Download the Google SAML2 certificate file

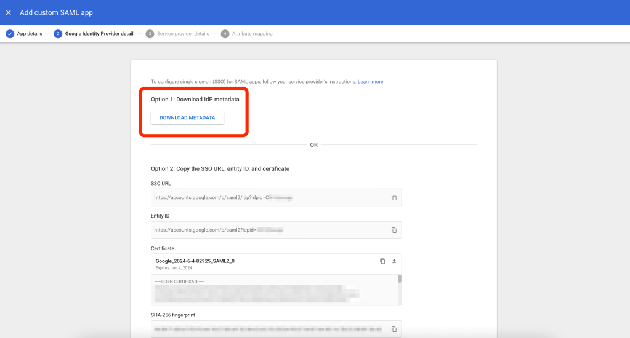tap(394, 261)
